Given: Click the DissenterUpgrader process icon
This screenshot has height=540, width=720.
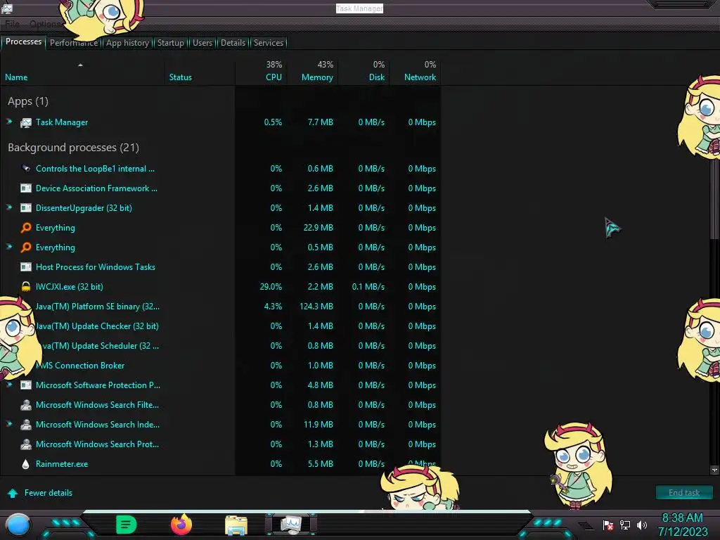Looking at the screenshot, I should pyautogui.click(x=26, y=208).
